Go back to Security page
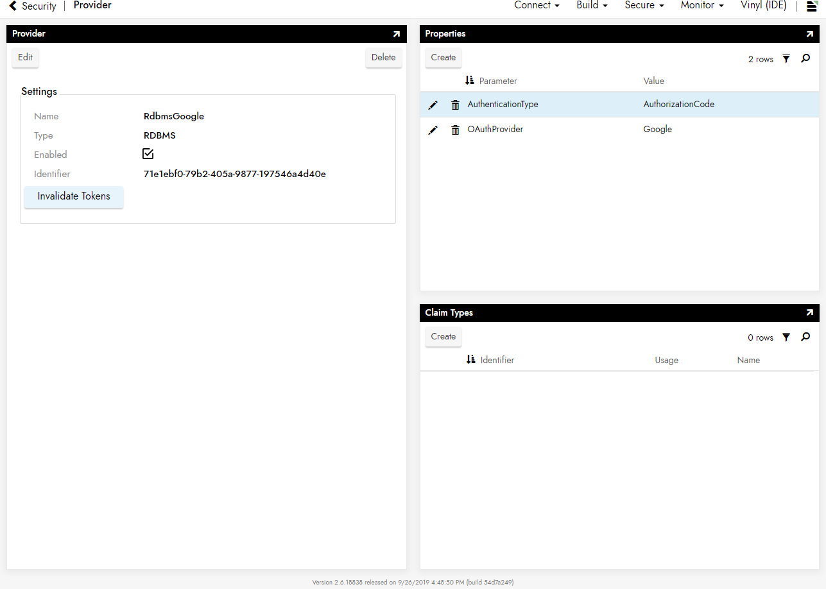Viewport: 826px width, 589px height. pyautogui.click(x=32, y=6)
